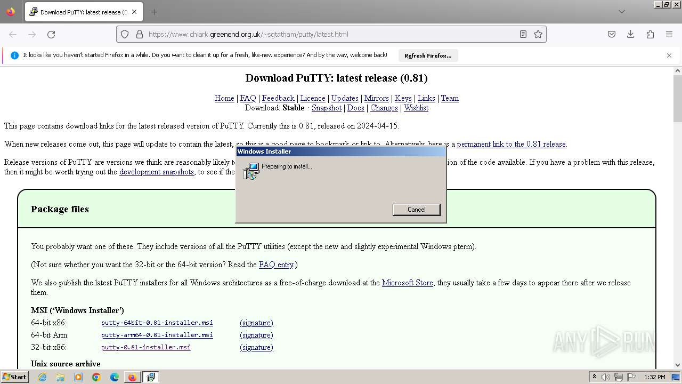The width and height of the screenshot is (682, 384).
Task: Open the Firefox downloads panel
Action: tap(631, 34)
